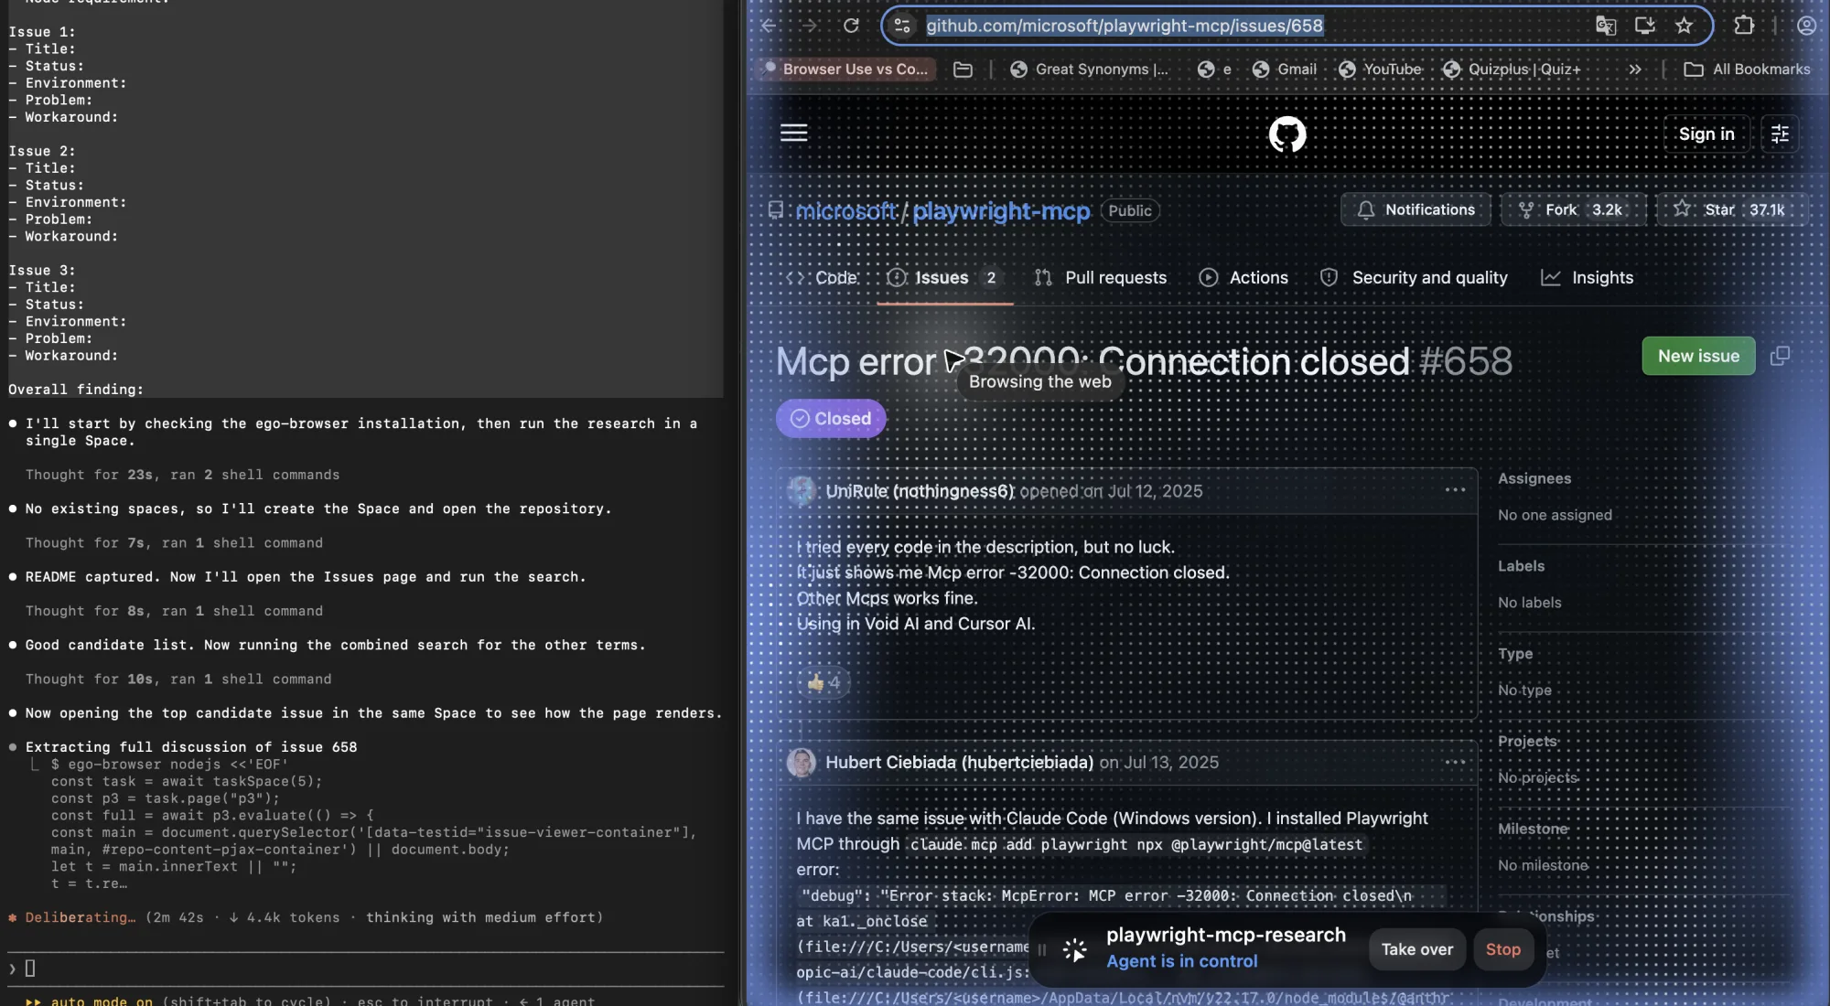This screenshot has height=1006, width=1830.
Task: Click the Jul 13, 2025 comment timestamp
Action: coord(1170,763)
